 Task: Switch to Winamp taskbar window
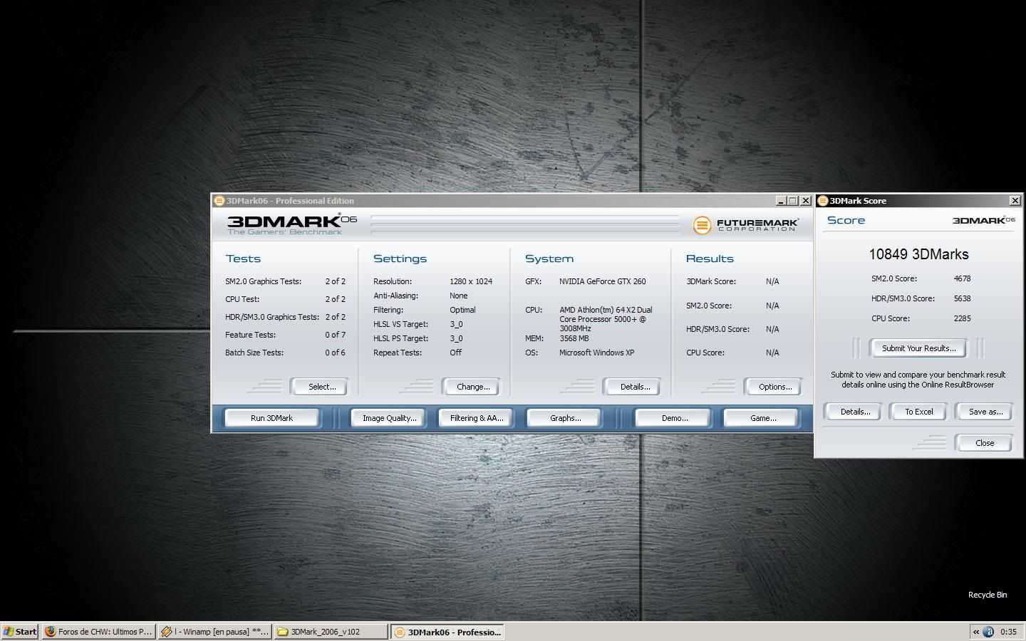point(214,632)
